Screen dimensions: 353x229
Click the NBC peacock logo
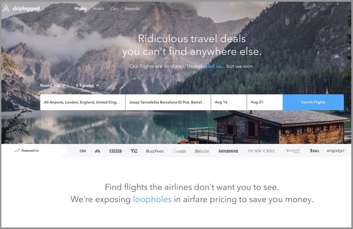98,151
